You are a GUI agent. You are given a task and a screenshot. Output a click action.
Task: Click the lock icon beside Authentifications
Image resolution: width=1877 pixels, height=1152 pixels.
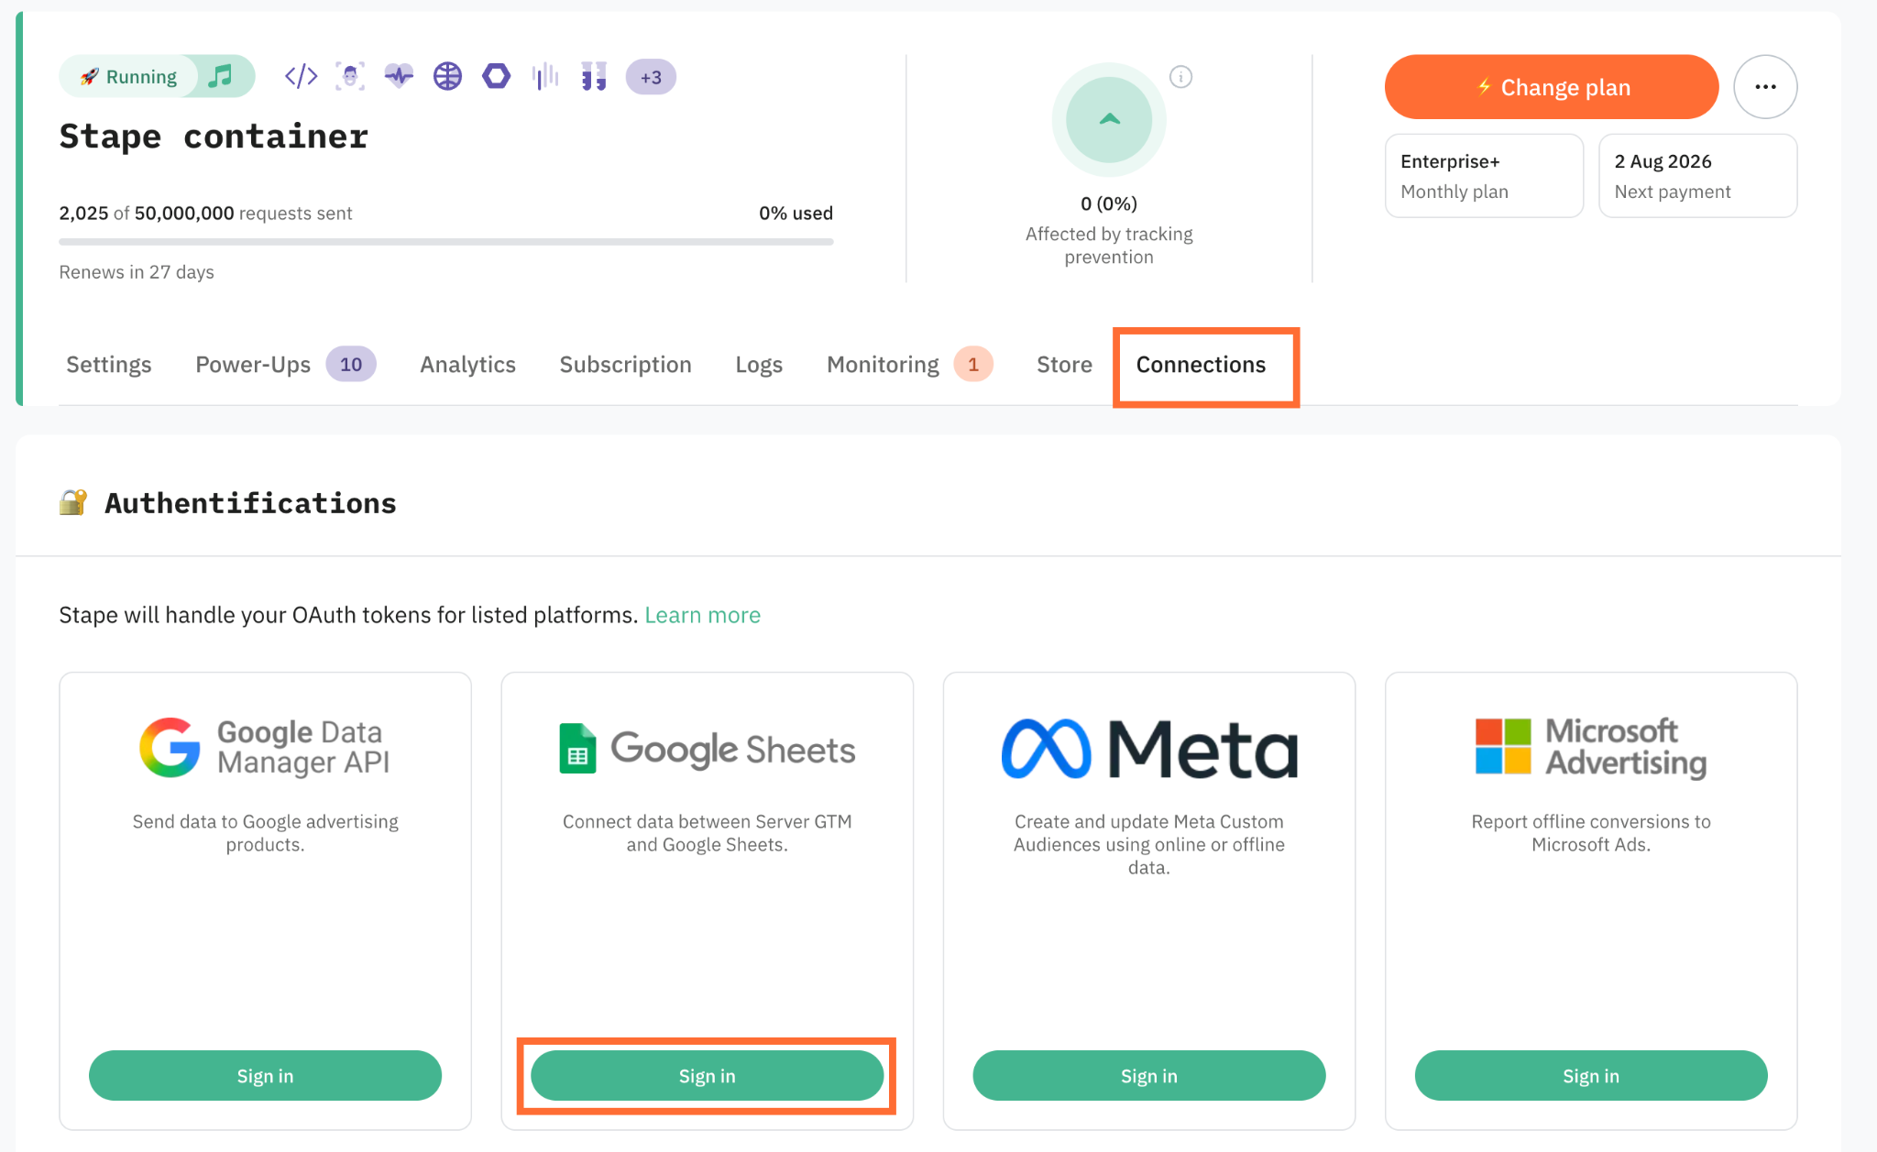[73, 502]
